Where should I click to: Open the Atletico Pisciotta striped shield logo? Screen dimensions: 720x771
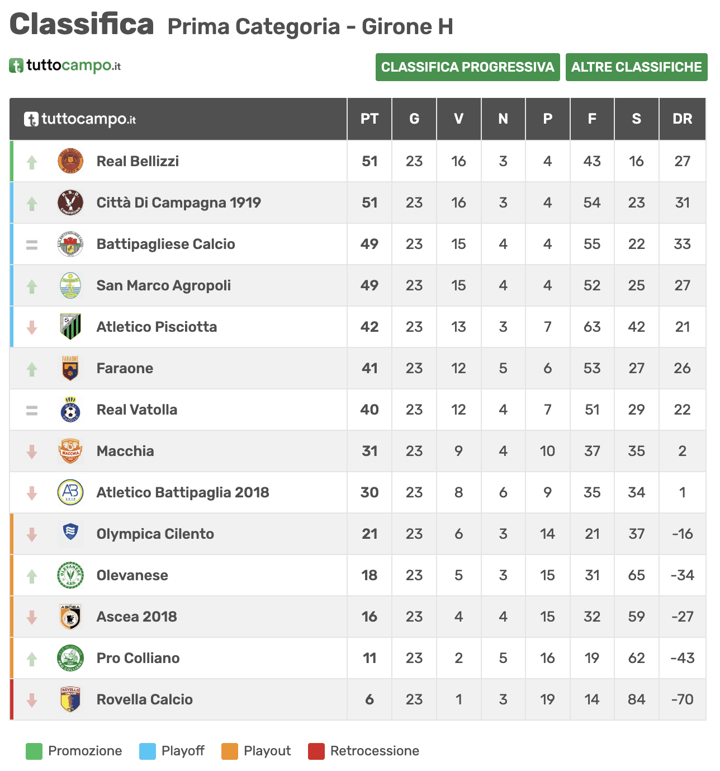click(70, 327)
